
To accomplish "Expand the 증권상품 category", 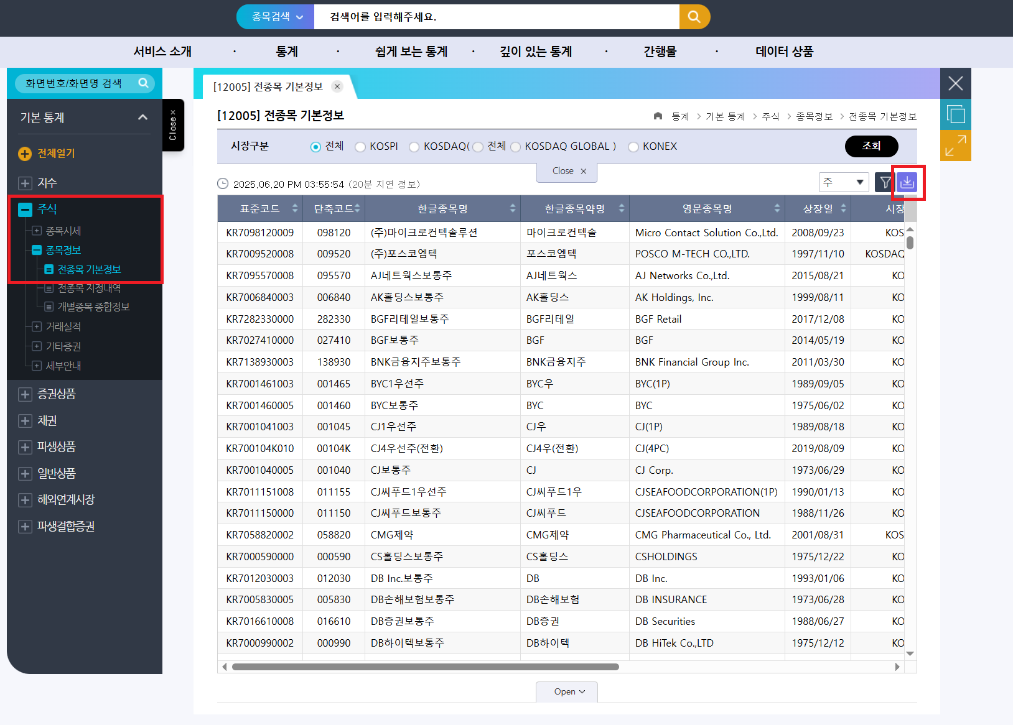I will [25, 394].
